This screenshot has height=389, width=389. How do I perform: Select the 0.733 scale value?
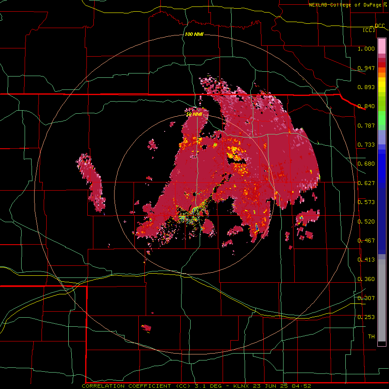click(366, 145)
